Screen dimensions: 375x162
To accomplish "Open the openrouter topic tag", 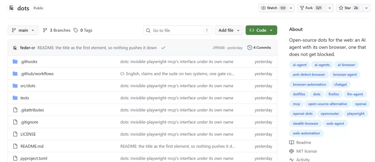I will click(330, 114).
